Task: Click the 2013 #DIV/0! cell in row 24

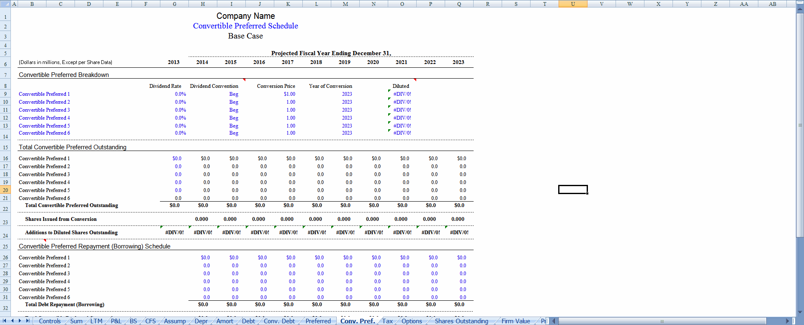Action: point(174,233)
